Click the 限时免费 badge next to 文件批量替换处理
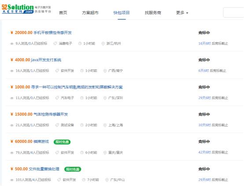The height and width of the screenshot is (186, 244). [x=73, y=169]
